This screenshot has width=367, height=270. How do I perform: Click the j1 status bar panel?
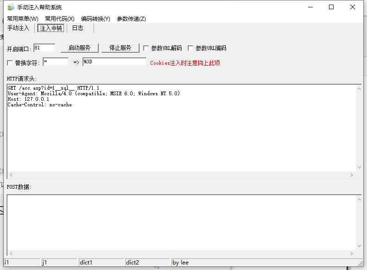(x=59, y=263)
